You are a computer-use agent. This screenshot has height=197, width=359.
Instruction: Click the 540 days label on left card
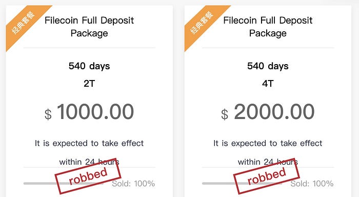coord(89,66)
